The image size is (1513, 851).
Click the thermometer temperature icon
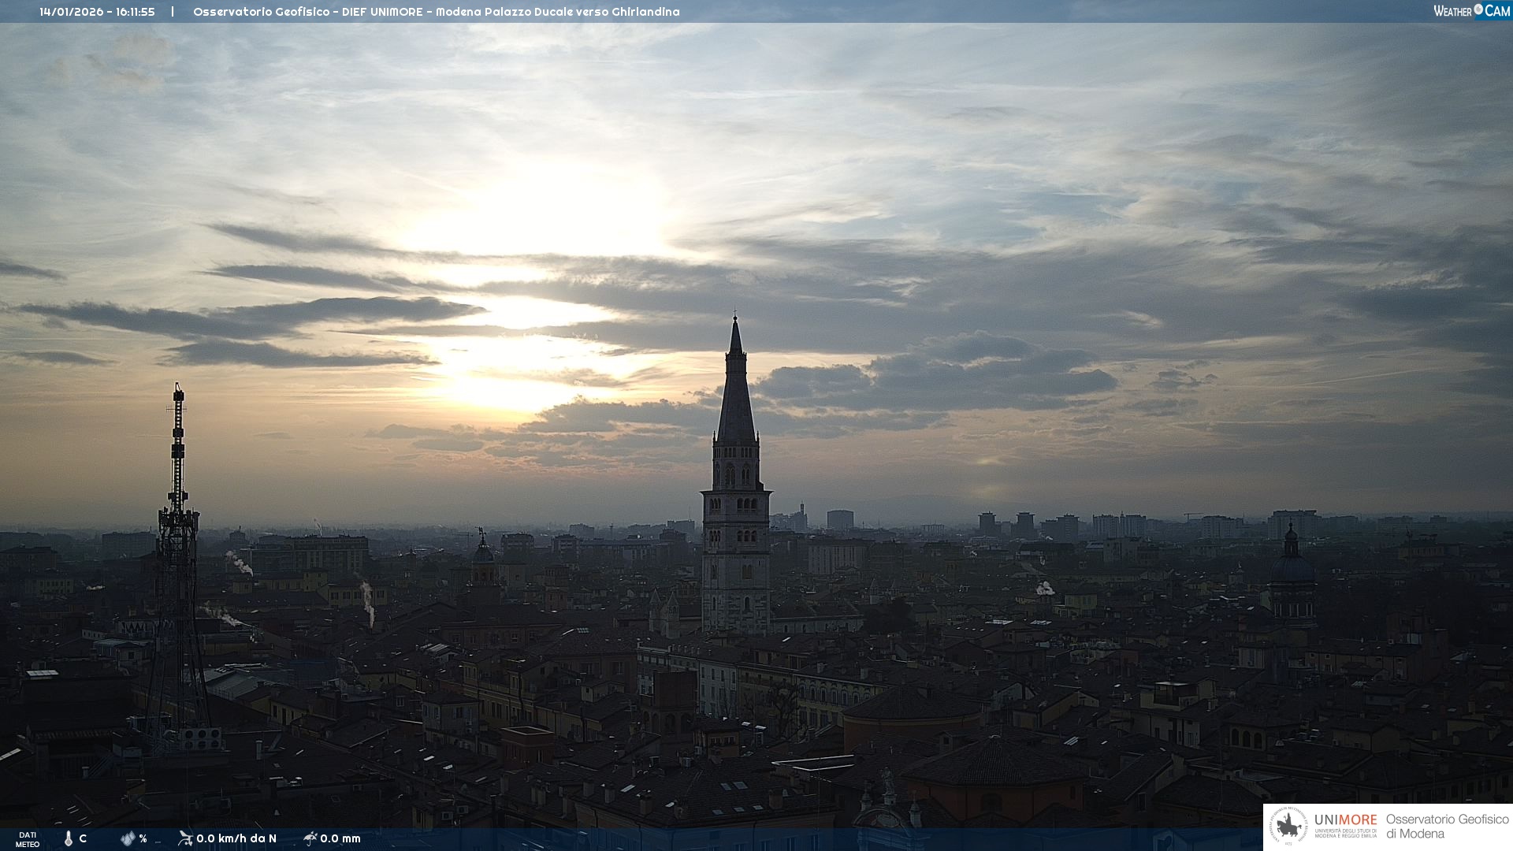69,838
